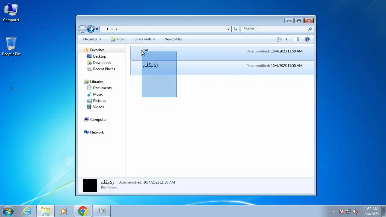The width and height of the screenshot is (386, 217).
Task: Click the Change your view icon
Action: tap(280, 39)
